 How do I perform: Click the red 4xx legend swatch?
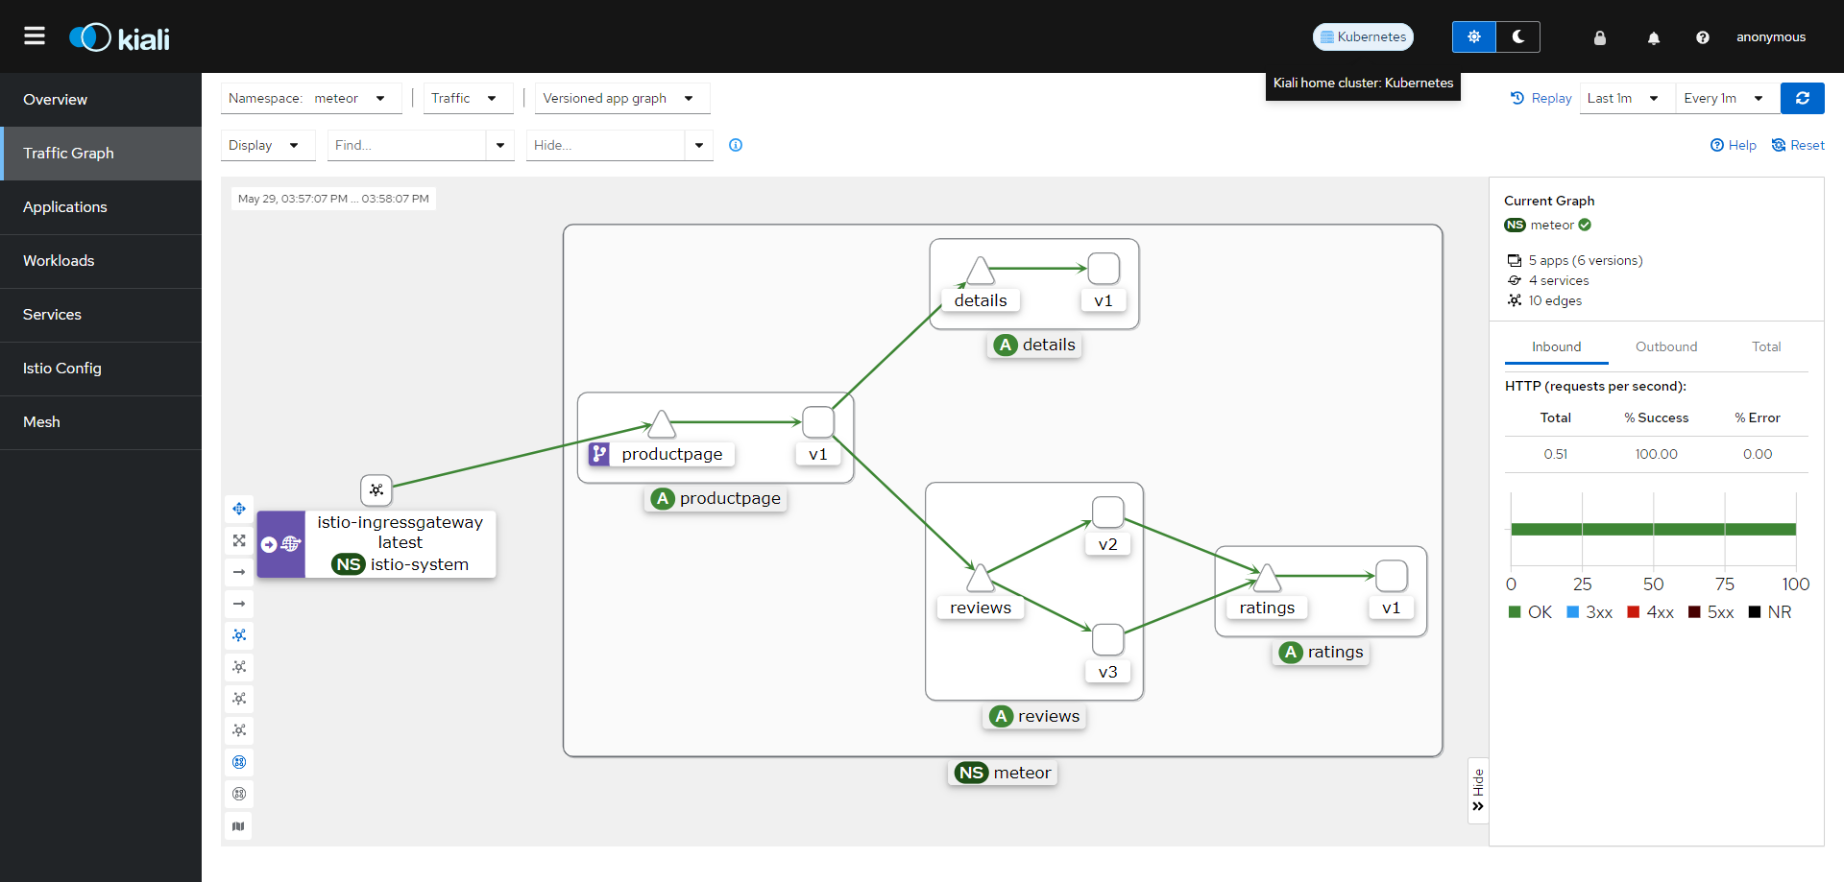(x=1633, y=611)
